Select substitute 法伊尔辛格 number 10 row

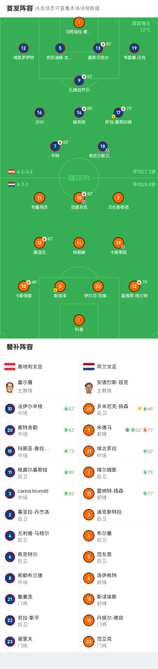(39, 409)
